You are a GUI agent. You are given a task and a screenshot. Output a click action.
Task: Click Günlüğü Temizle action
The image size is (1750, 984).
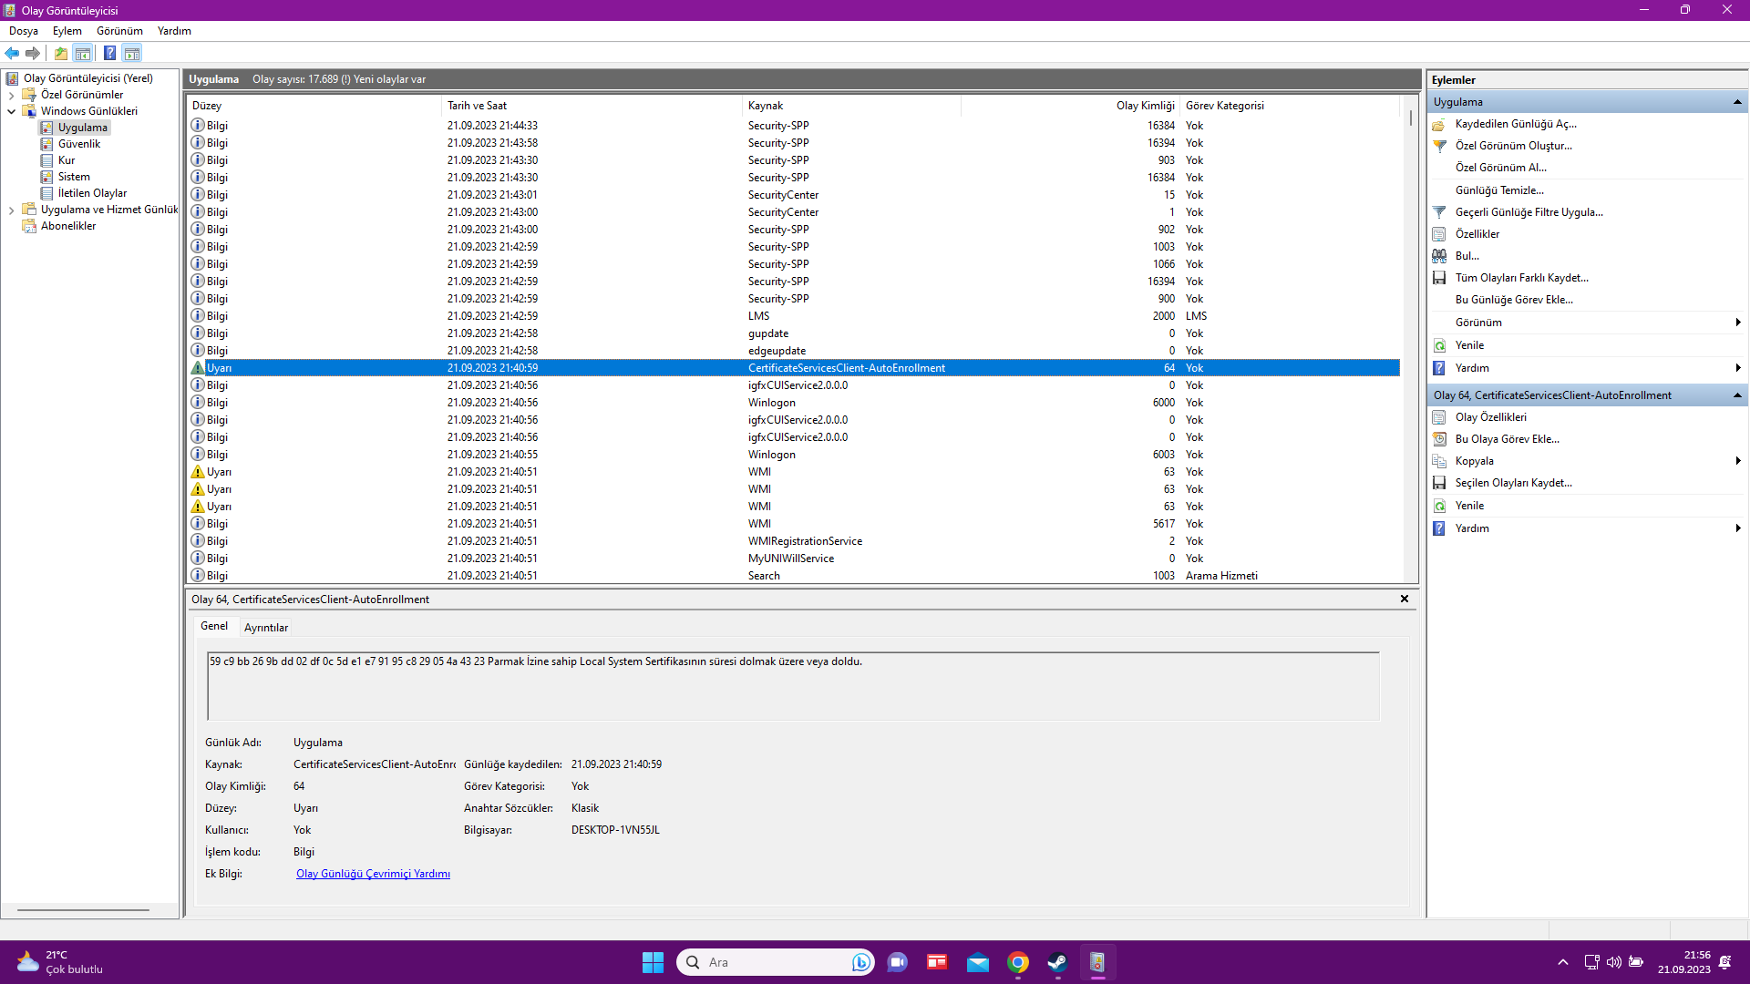coord(1498,190)
